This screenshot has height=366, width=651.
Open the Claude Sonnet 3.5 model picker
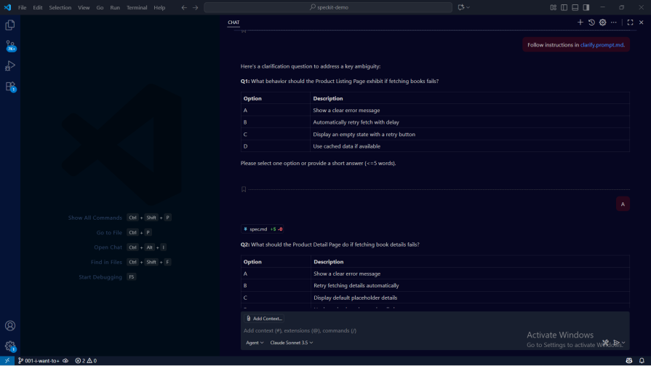291,343
